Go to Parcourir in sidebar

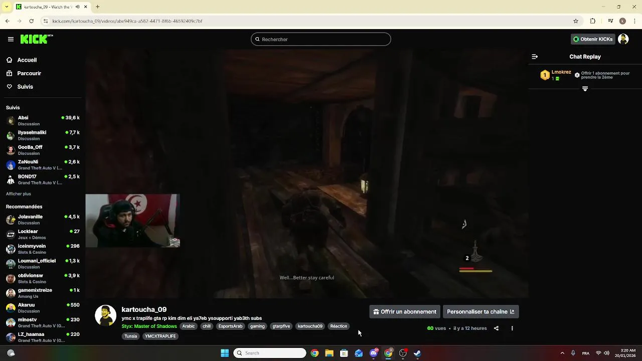point(29,73)
